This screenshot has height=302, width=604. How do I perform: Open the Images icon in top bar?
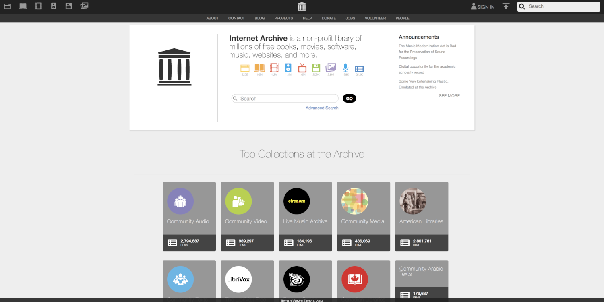coord(84,6)
